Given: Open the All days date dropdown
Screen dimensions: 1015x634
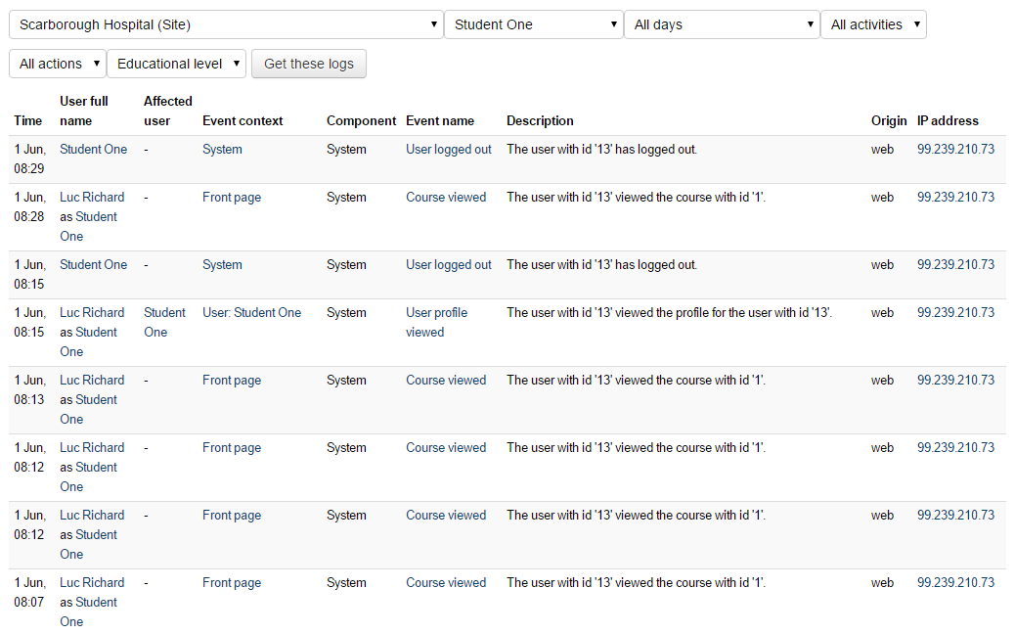Looking at the screenshot, I should click(x=722, y=24).
